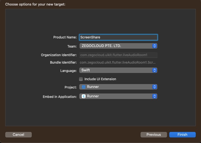The width and height of the screenshot is (201, 143).
Task: Click the Embed in Application chevron arrows
Action: click(155, 96)
